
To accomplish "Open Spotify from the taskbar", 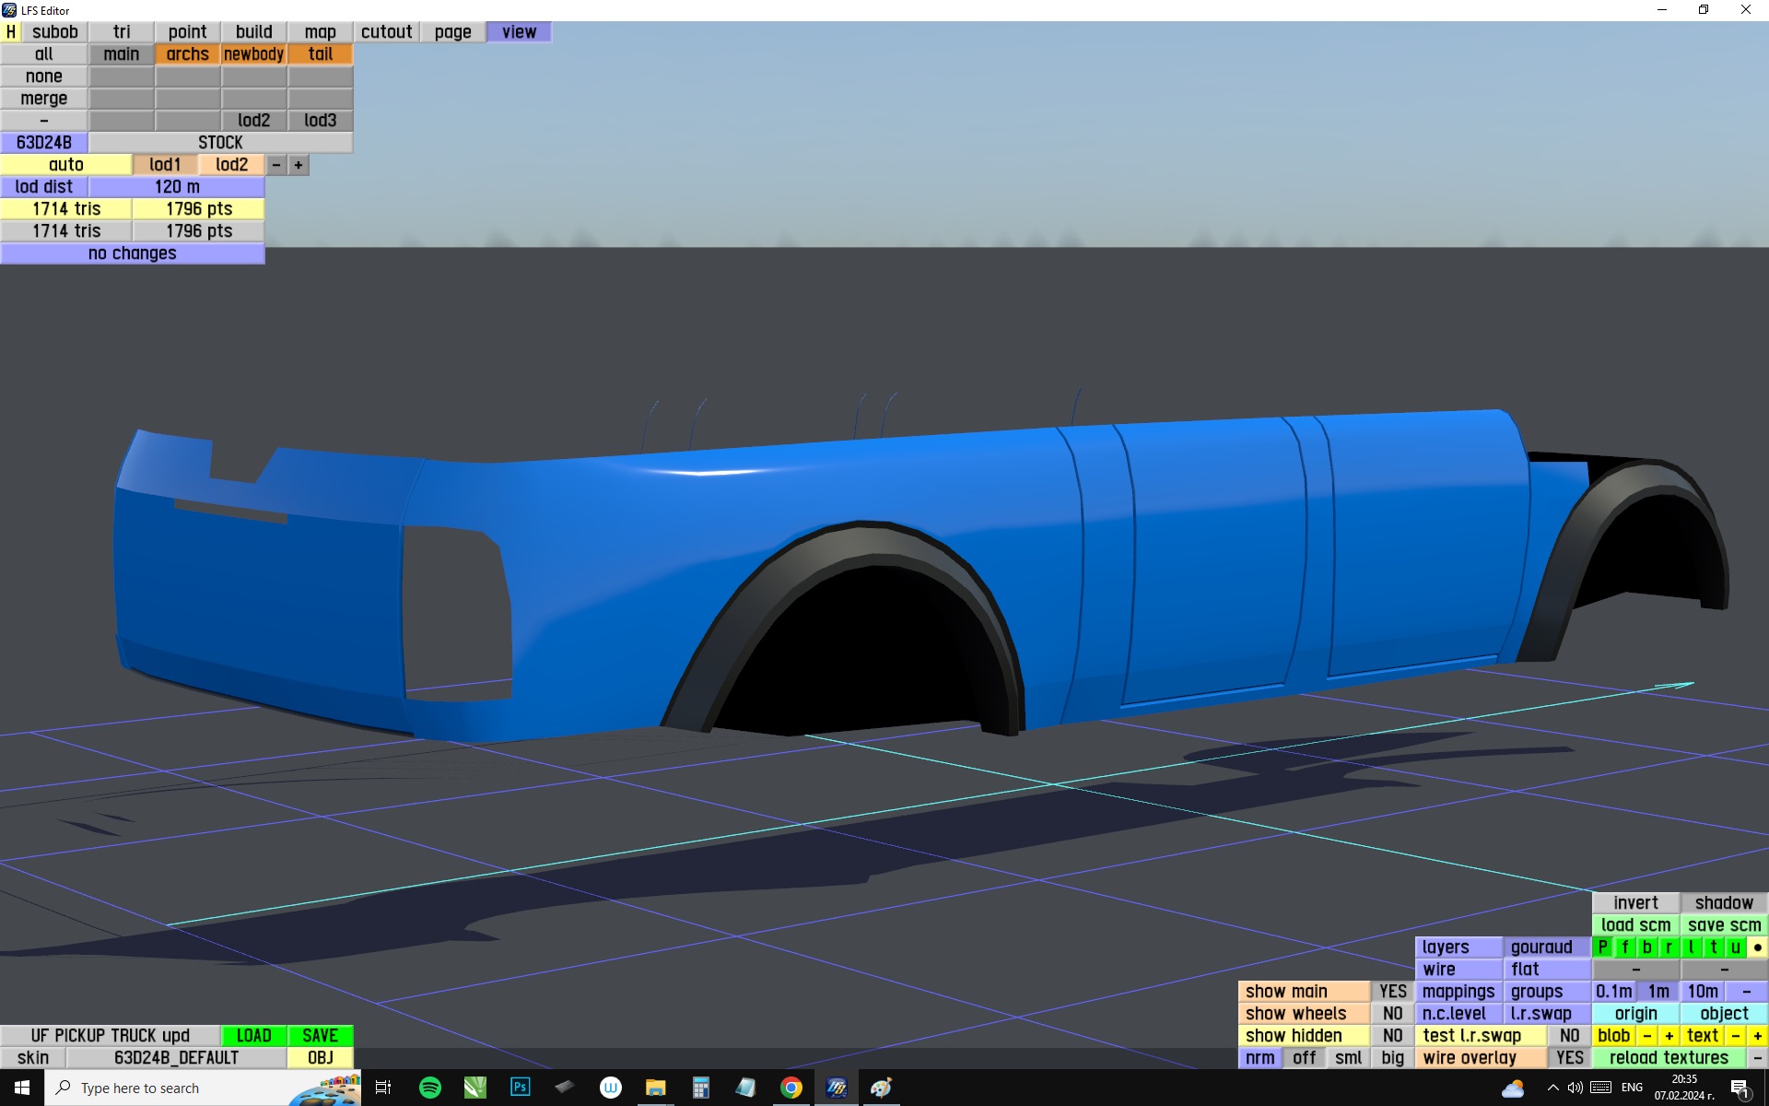I will pos(429,1088).
